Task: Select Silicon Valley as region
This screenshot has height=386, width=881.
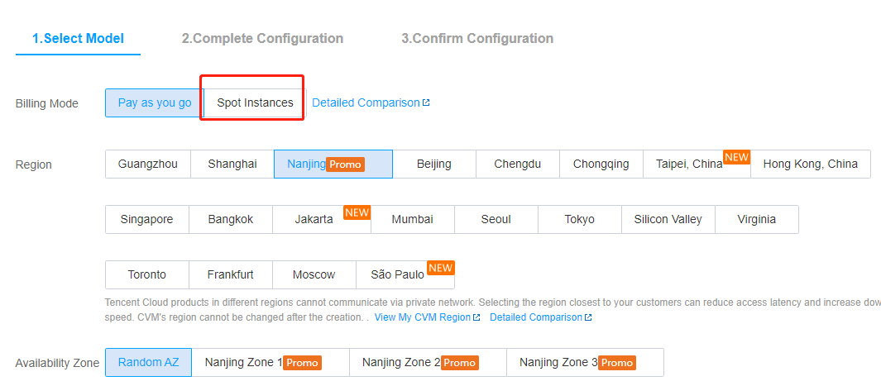Action: tap(668, 219)
